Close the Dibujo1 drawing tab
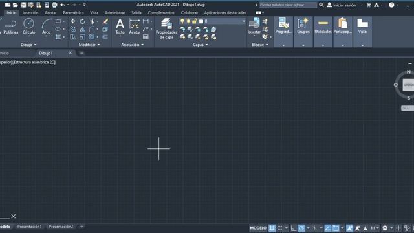 point(71,53)
